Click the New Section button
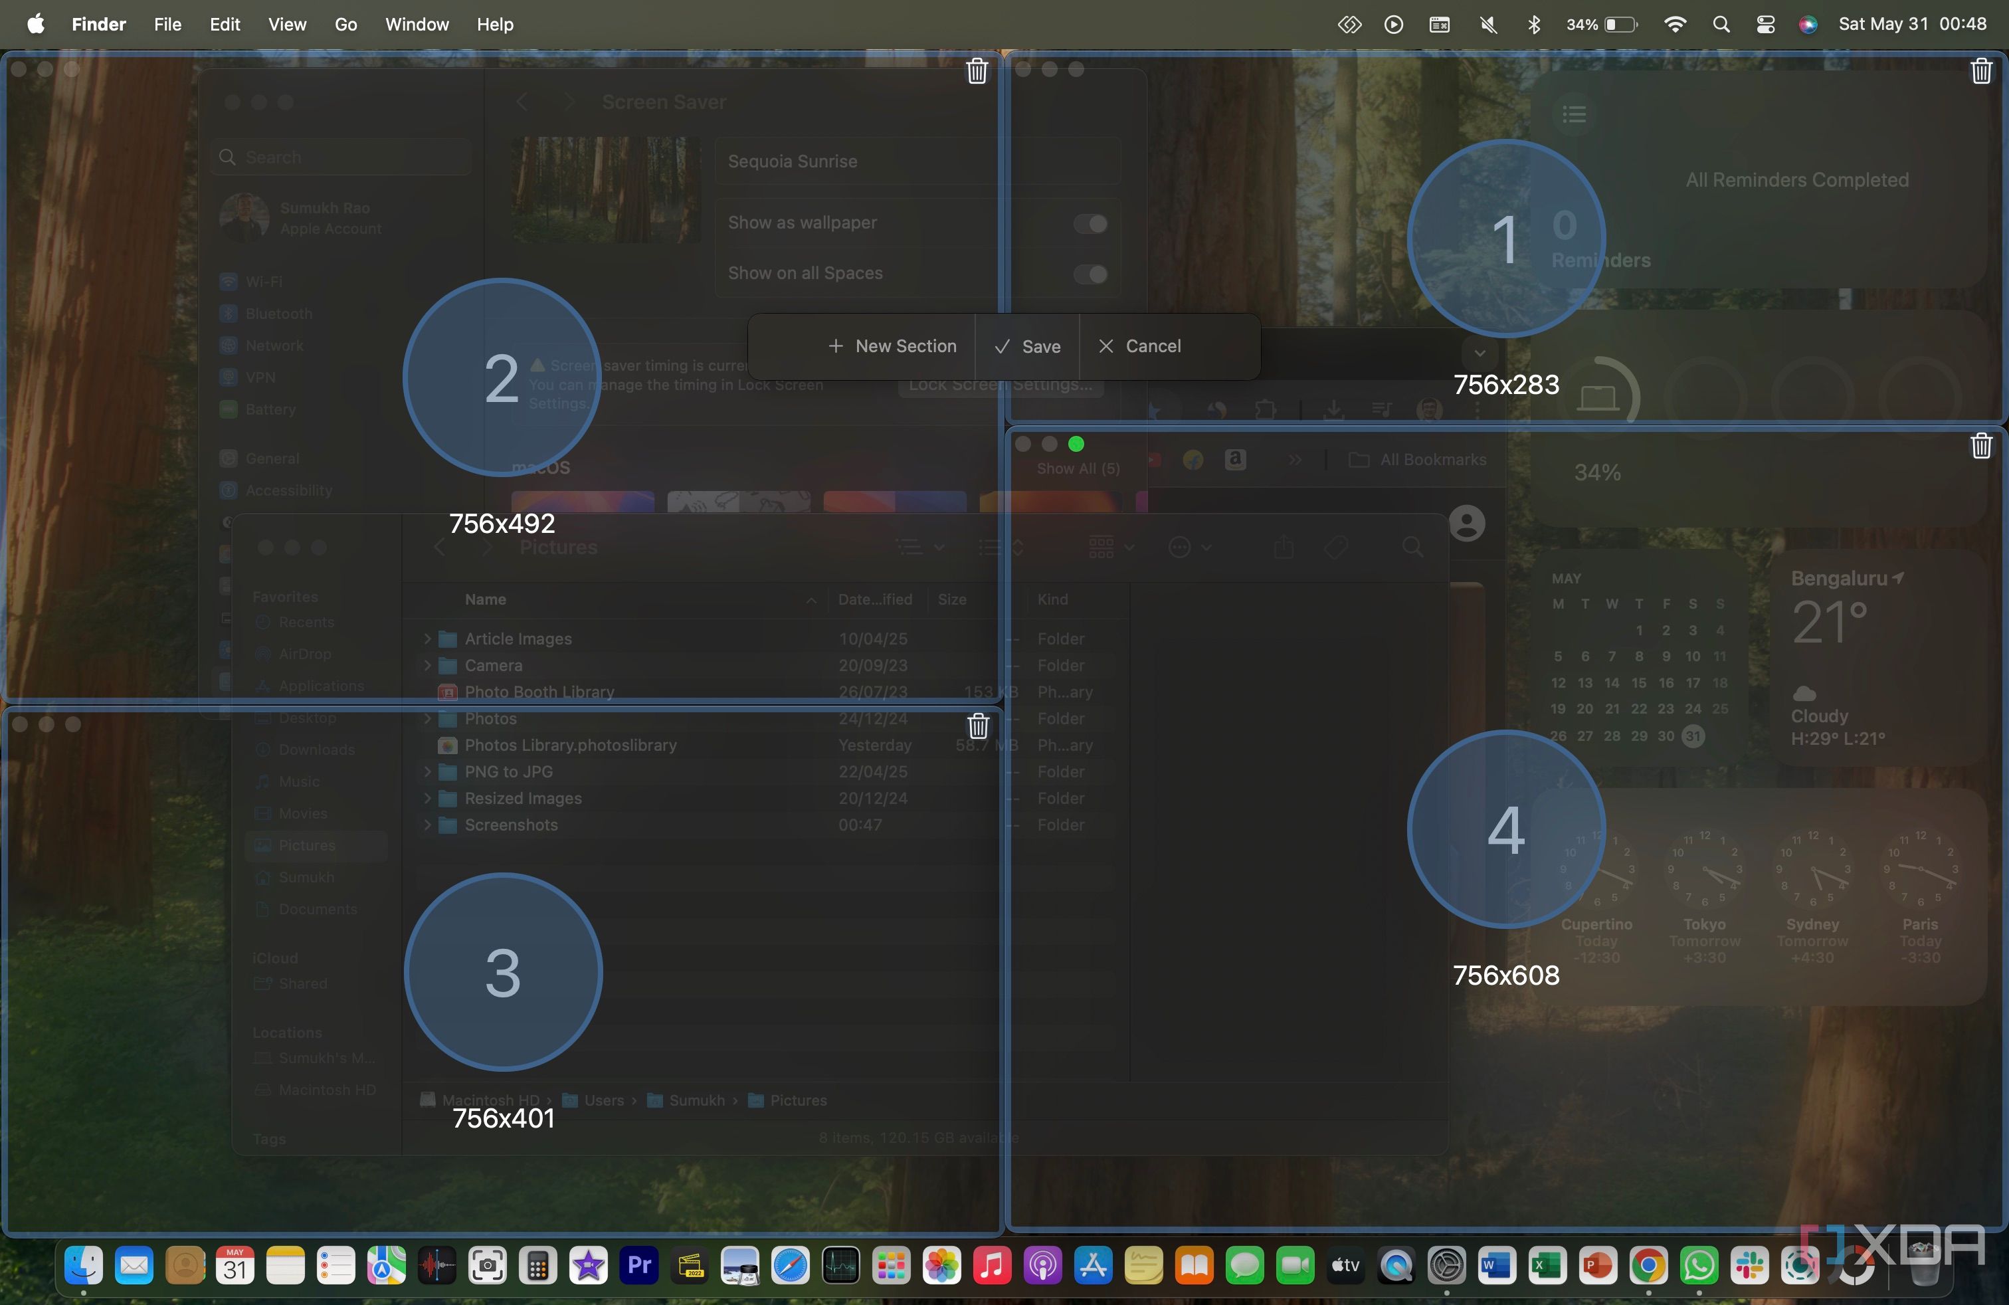The width and height of the screenshot is (2009, 1305). tap(892, 346)
